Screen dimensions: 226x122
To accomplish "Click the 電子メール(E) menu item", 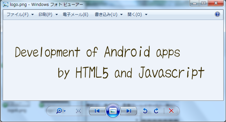I will (x=75, y=15).
